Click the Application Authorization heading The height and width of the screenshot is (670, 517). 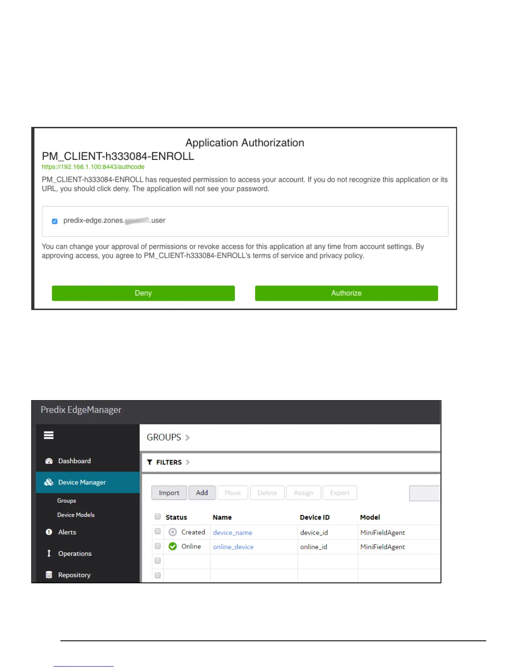click(245, 143)
